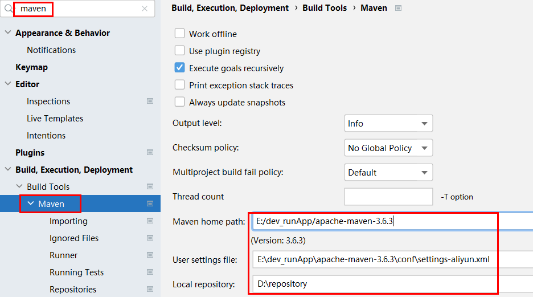Click project-level icon beside Ignored Files
Image resolution: width=533 pixels, height=297 pixels.
click(150, 238)
